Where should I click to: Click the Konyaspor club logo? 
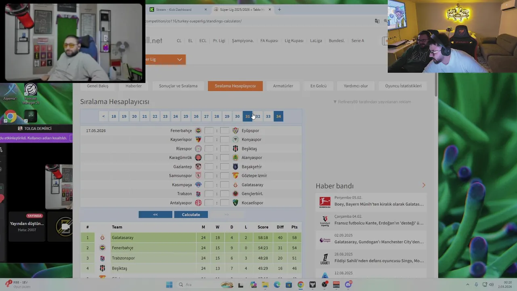click(x=235, y=139)
